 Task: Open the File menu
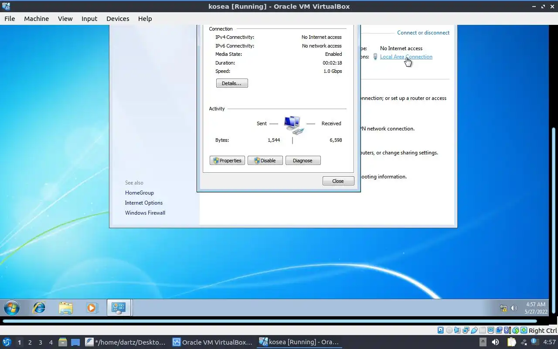click(x=10, y=18)
